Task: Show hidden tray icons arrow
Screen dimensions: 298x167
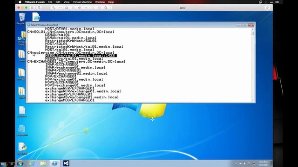Action: coord(236,163)
